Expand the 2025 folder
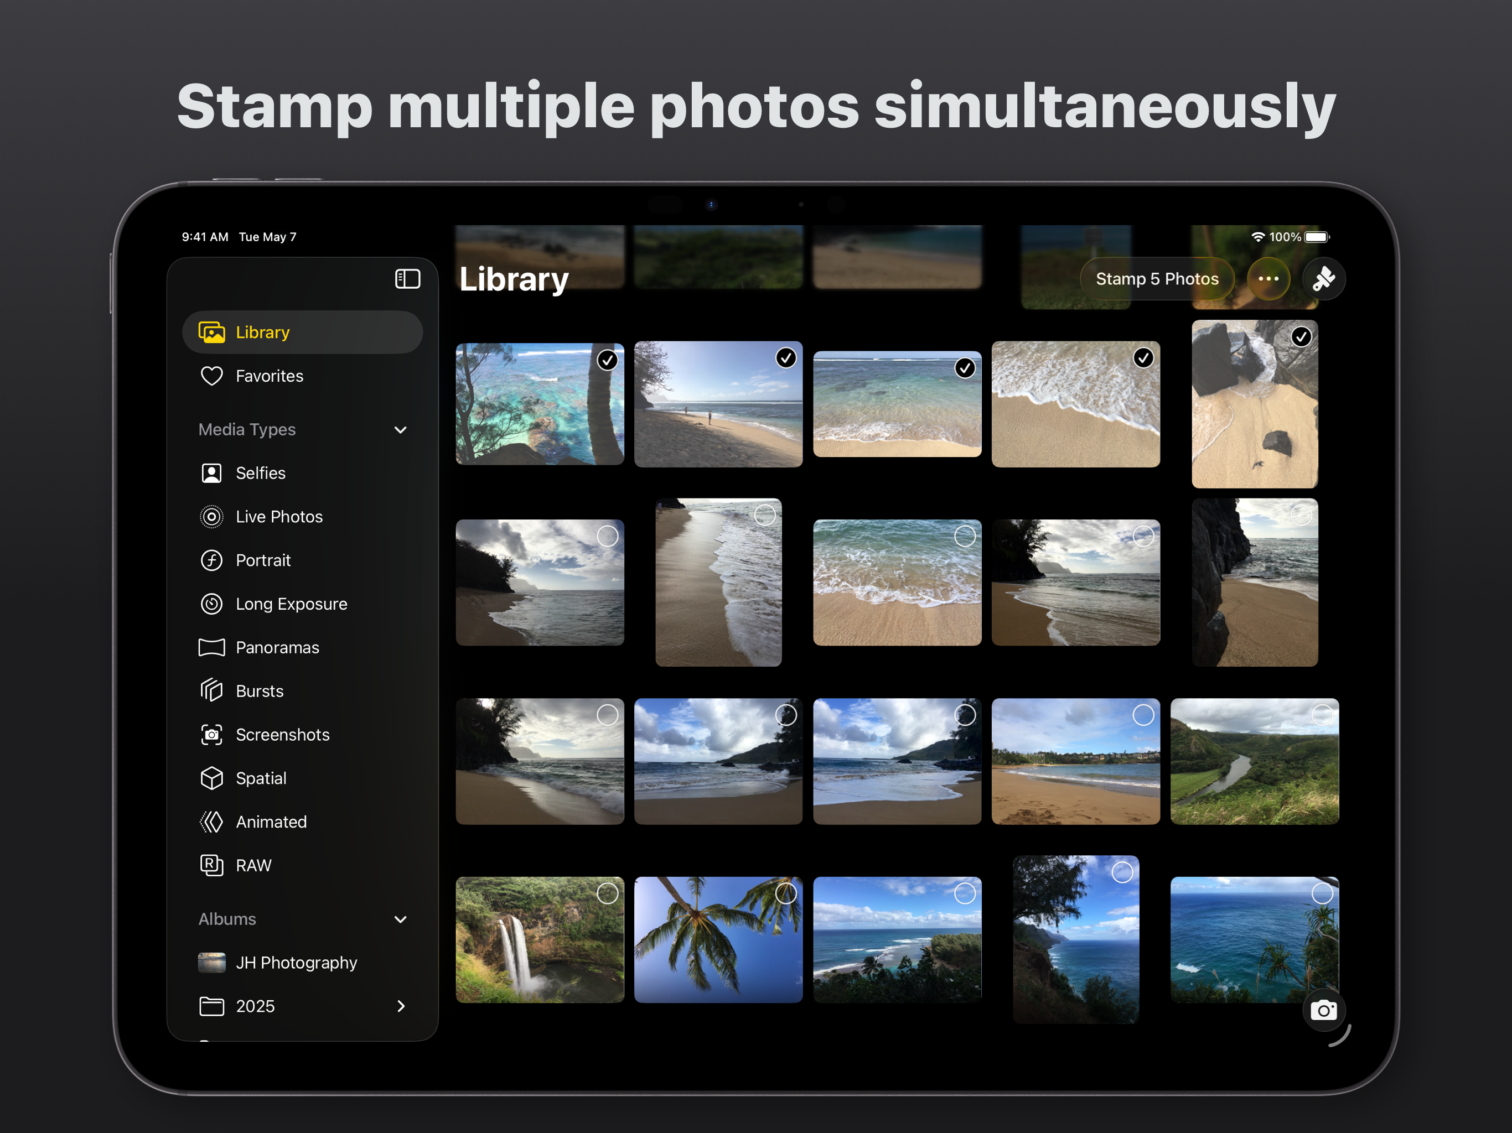 [401, 1006]
